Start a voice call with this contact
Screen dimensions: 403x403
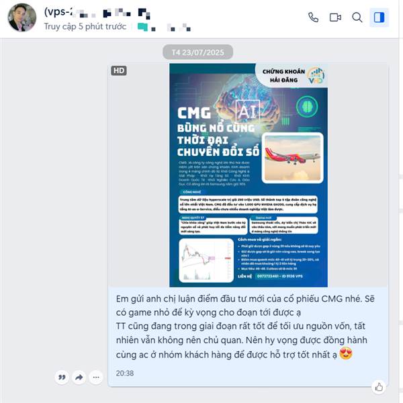pos(313,17)
